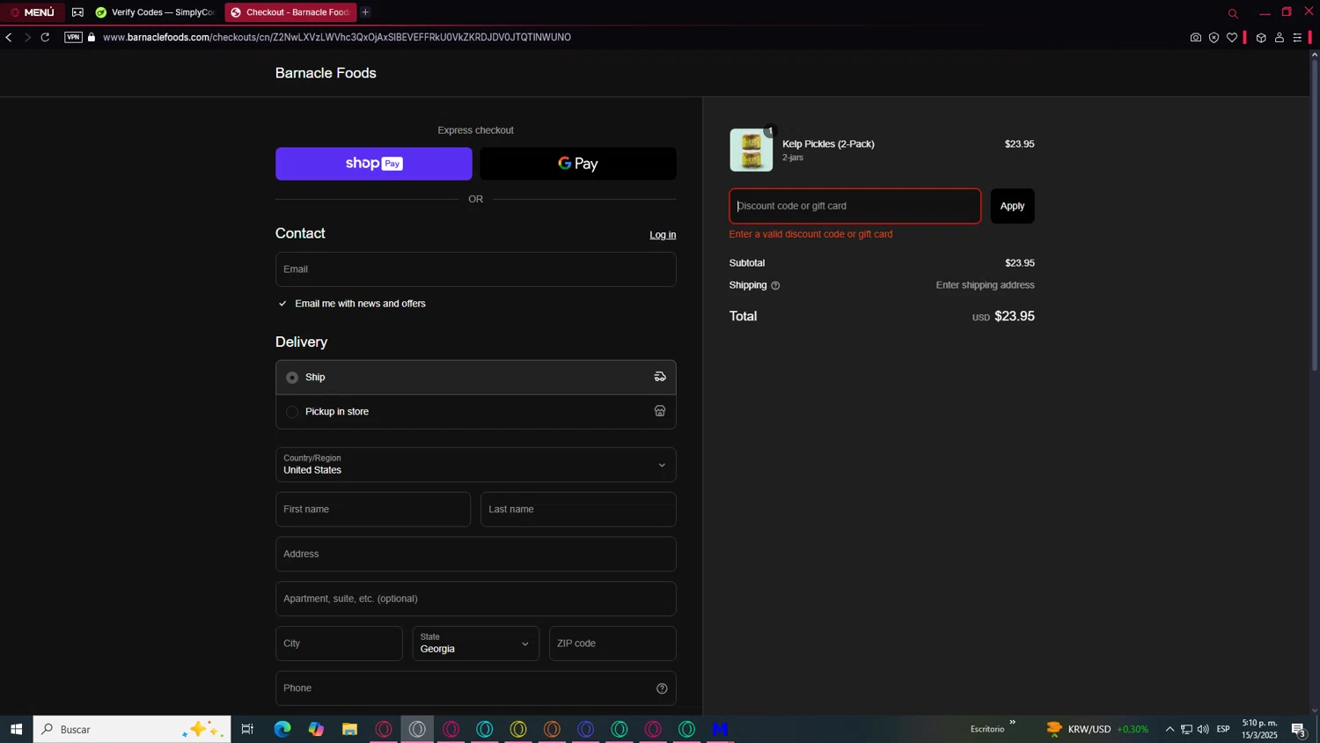Go forward one page

click(x=27, y=37)
